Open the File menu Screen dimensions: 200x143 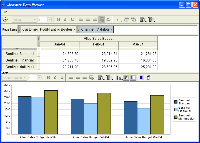pos(5,12)
